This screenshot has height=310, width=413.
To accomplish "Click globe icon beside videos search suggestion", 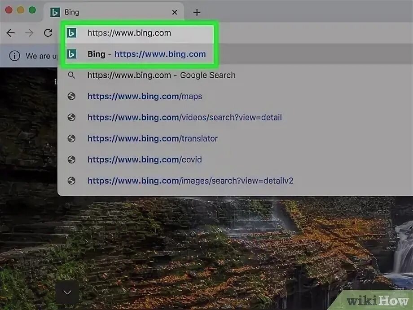I will [x=71, y=117].
